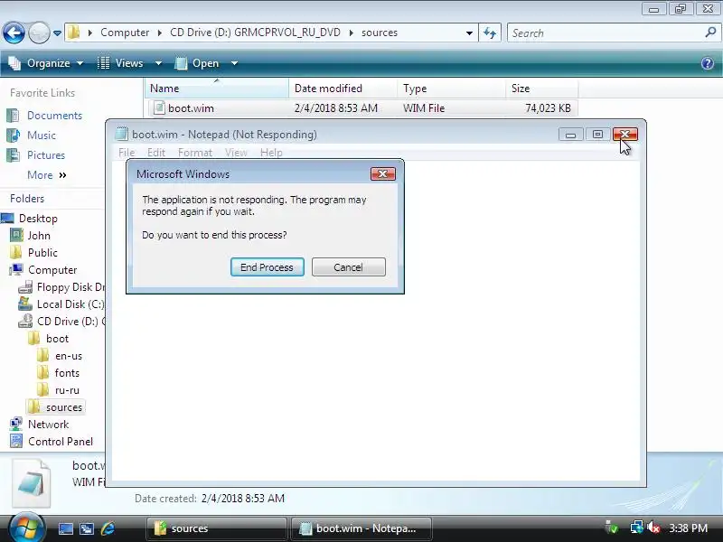
Task: Cancel the not responding dialog
Action: pos(349,267)
